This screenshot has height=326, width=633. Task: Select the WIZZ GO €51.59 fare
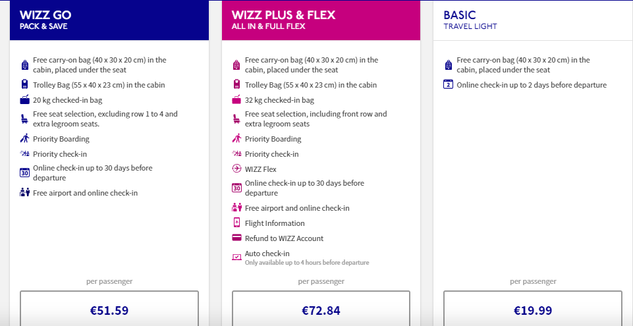tap(109, 308)
